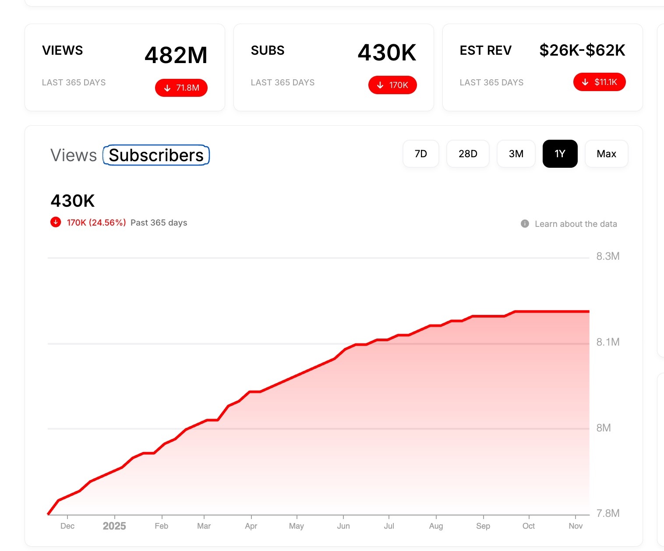Image resolution: width=664 pixels, height=551 pixels.
Task: Click the 2025 label on chart x-axis
Action: [114, 526]
